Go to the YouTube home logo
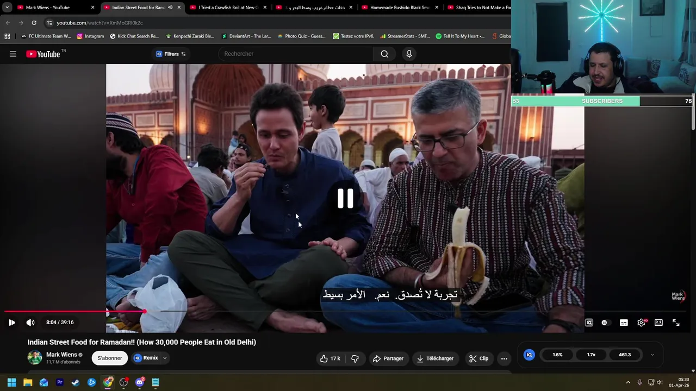The width and height of the screenshot is (696, 391). (x=43, y=54)
